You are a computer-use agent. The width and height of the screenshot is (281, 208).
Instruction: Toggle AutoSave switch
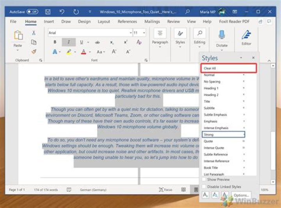32,12
